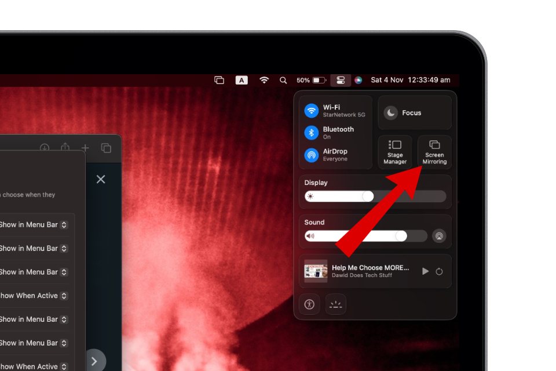Viewport: 556px width, 371px height.
Task: Show tab overview icon in browser toolbar
Action: click(106, 148)
